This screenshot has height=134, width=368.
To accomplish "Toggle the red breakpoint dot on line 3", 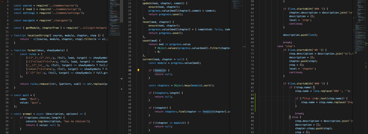I will pos(2,2).
